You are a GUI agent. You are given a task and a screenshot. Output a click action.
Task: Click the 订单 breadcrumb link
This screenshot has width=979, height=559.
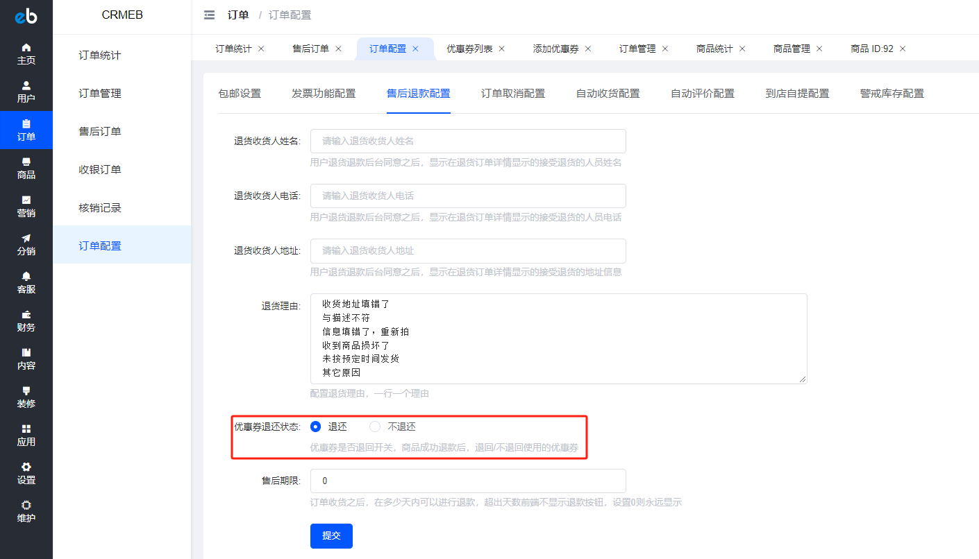[x=238, y=15]
